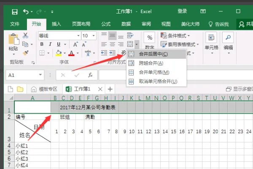The image size is (253, 169).
Task: Toggle Italic formatting
Action: [x=50, y=44]
